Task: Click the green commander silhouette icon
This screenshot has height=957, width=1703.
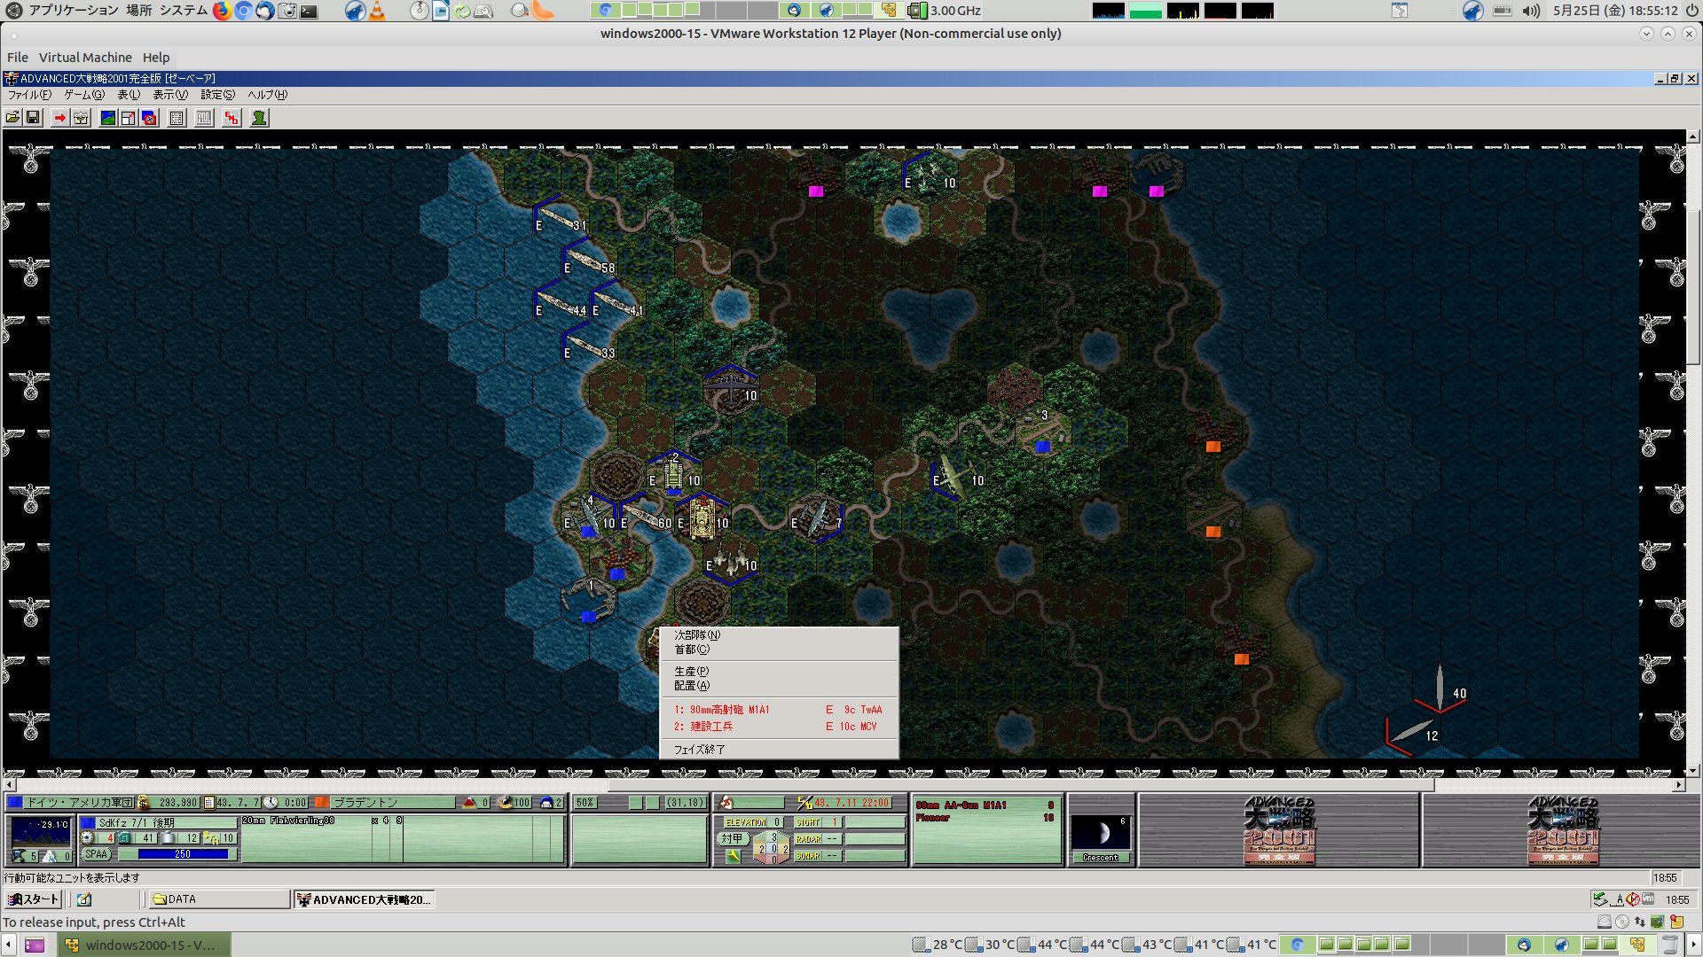Action: 259,118
